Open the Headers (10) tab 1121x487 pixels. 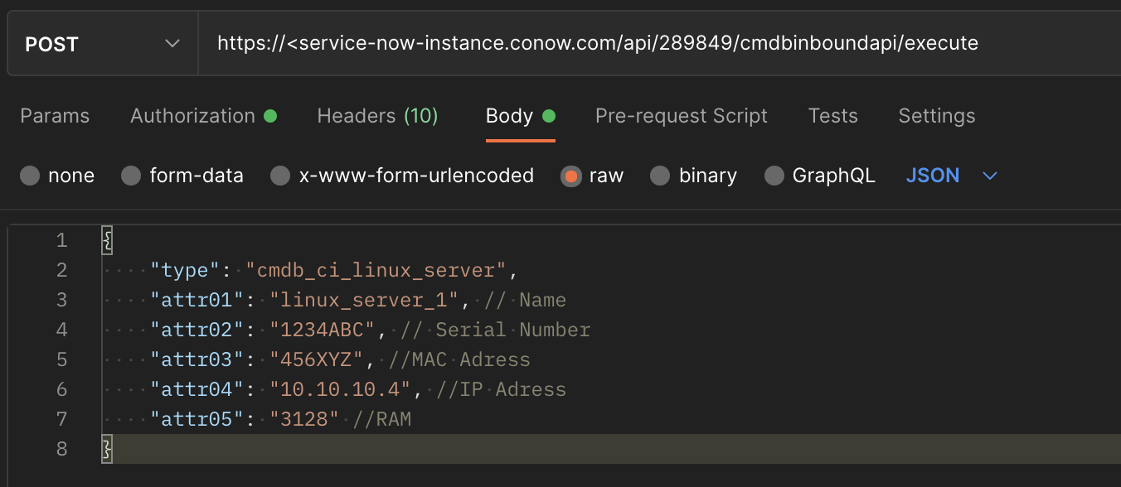pyautogui.click(x=377, y=116)
